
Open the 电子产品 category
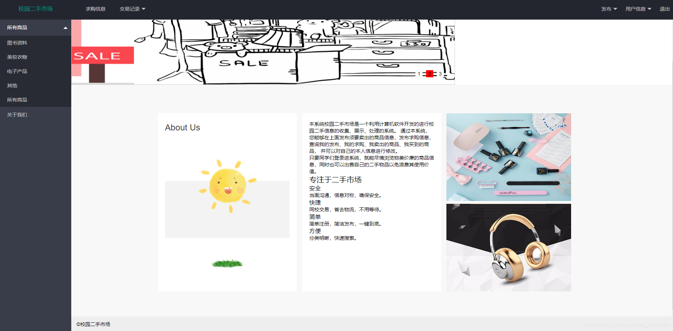click(x=16, y=71)
